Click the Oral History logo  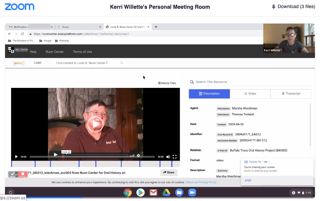click(18, 50)
